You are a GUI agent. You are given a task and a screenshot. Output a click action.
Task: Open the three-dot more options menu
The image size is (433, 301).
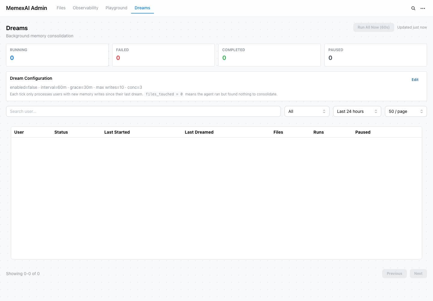(x=423, y=8)
